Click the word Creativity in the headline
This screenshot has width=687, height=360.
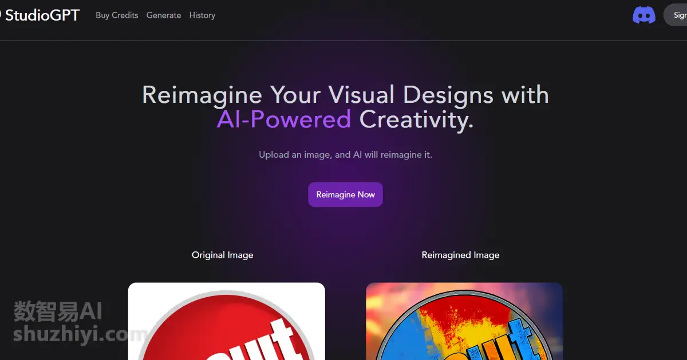416,120
